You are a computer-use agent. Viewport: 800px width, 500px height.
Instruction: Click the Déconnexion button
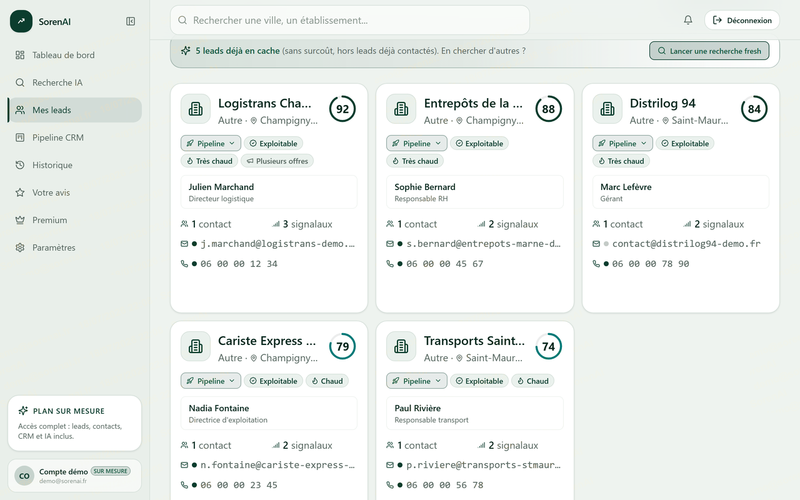click(742, 20)
